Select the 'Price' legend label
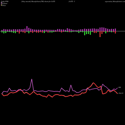The height and width of the screenshot is (125, 125). click(x=4, y=5)
